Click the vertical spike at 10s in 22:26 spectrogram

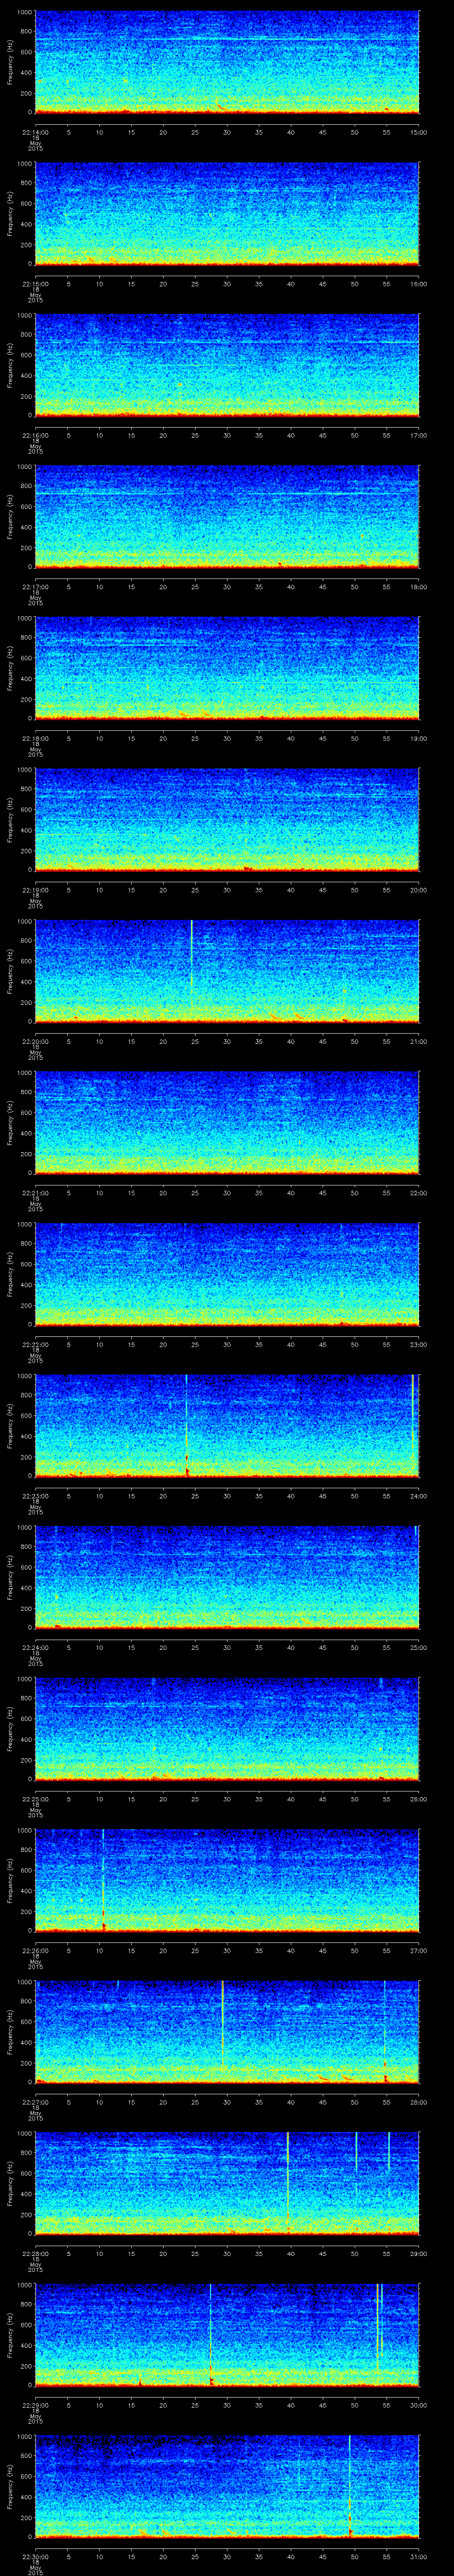[x=103, y=1880]
